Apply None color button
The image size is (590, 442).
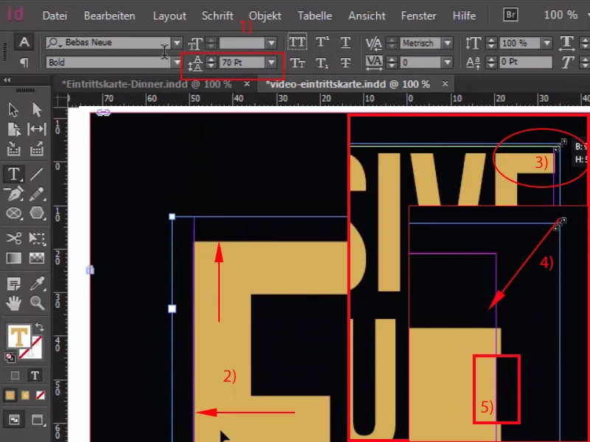[x=41, y=396]
